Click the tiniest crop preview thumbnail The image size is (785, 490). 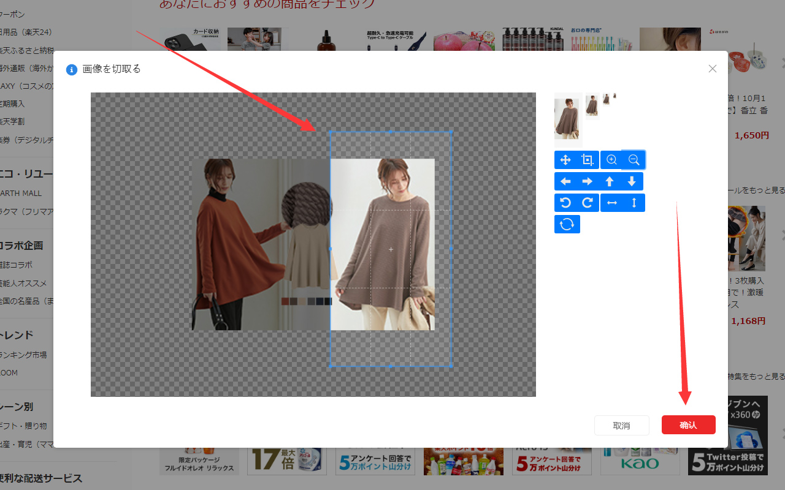[x=615, y=96]
